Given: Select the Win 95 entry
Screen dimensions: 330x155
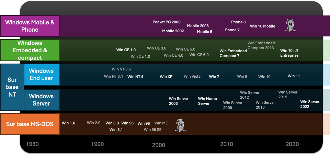Looking at the screenshot, I should click(127, 123).
